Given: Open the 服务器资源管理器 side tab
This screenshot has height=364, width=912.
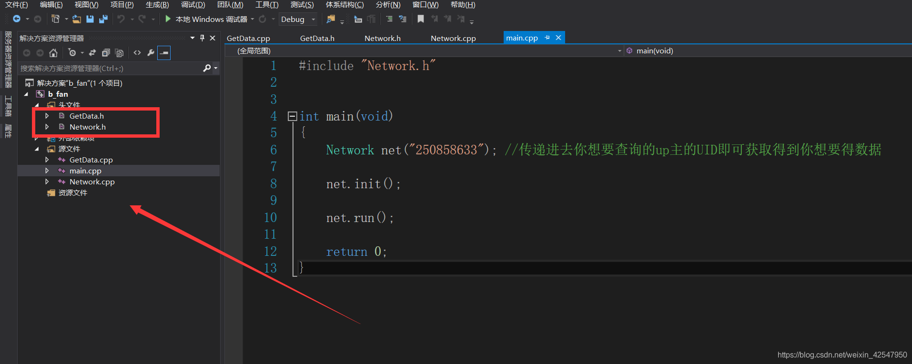Looking at the screenshot, I should click(x=8, y=60).
